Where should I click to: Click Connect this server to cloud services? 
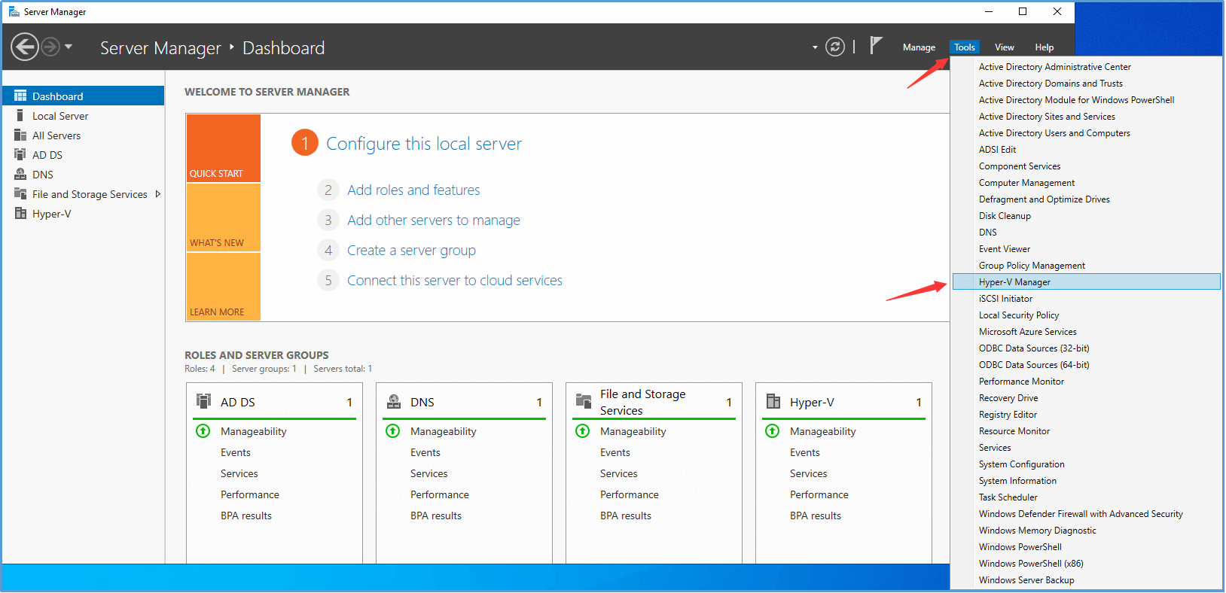coord(454,281)
